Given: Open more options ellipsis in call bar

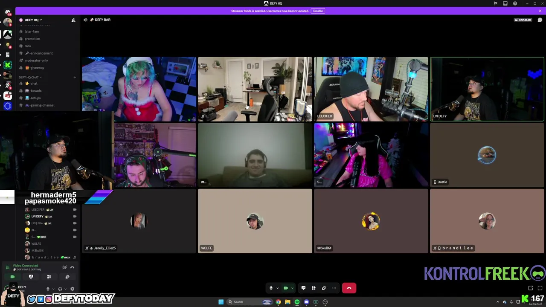Looking at the screenshot, I should pyautogui.click(x=334, y=288).
